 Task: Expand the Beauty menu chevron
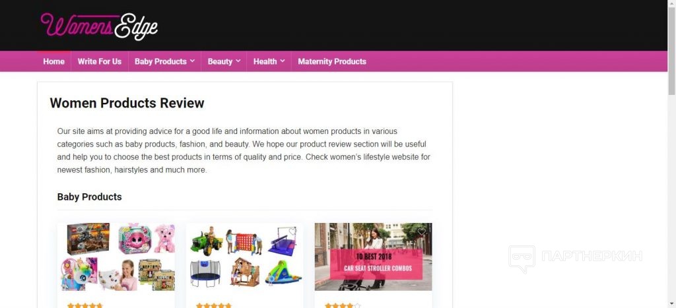click(x=238, y=61)
